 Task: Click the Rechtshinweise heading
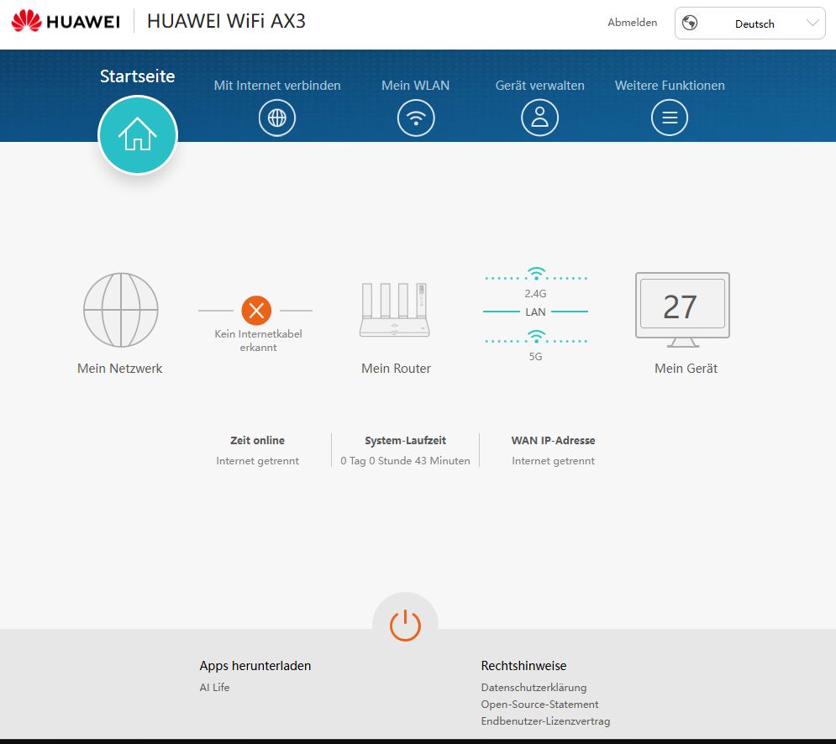[523, 666]
